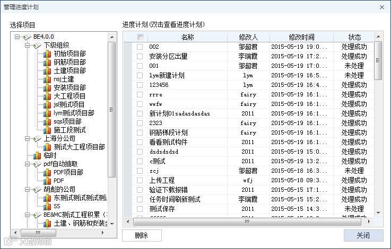Image resolution: width=391 pixels, height=249 pixels.
Task: Select the 新计划01sadasdasdas plan name
Action: [179, 113]
